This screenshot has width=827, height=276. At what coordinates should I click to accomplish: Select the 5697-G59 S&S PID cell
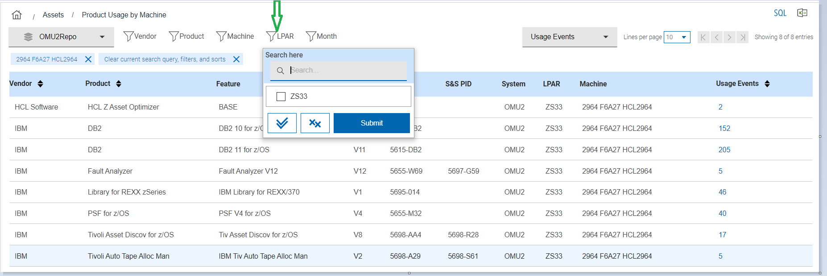[x=463, y=171]
